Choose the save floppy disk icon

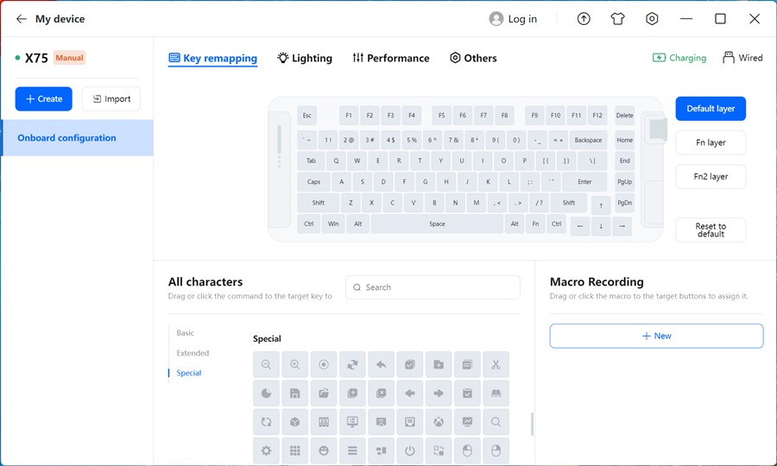pyautogui.click(x=295, y=394)
